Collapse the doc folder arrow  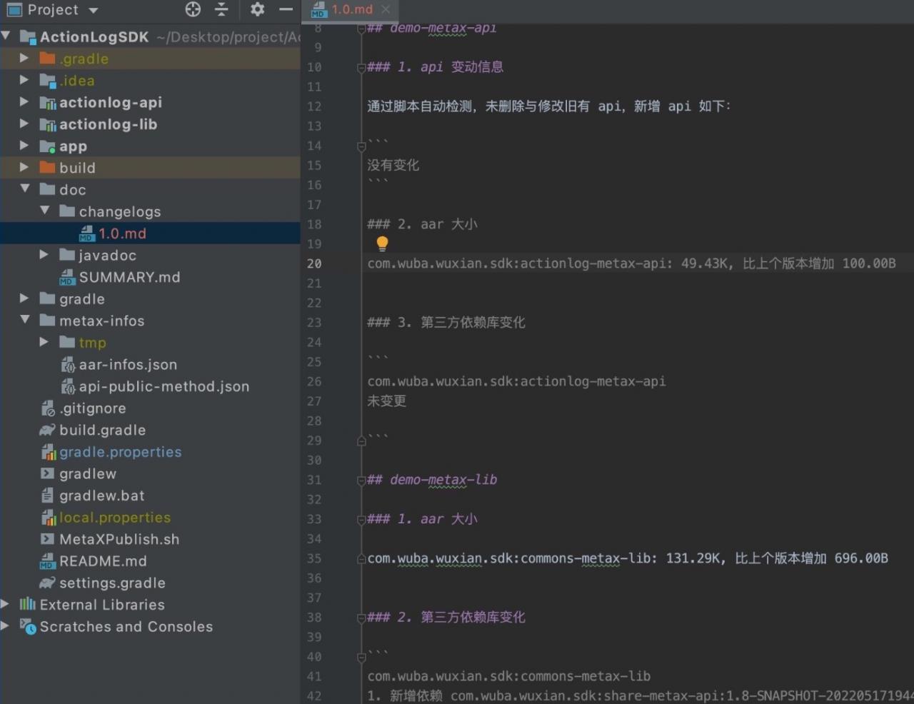pos(25,188)
